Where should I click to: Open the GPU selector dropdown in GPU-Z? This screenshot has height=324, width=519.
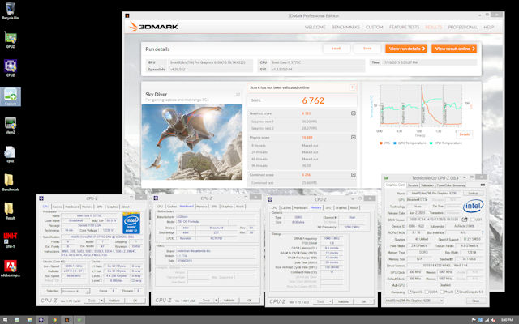point(414,301)
